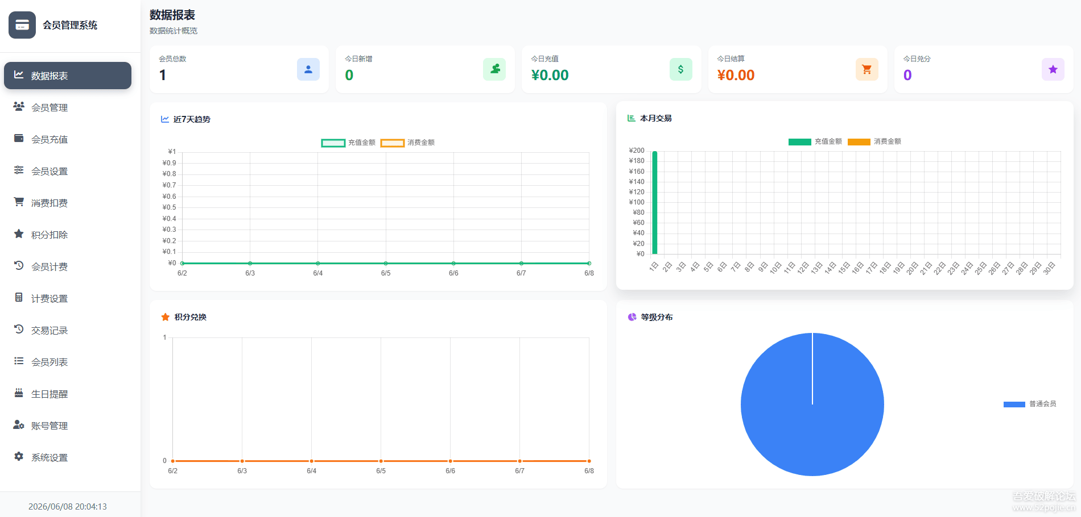Click the 生日提醒 birthday cake icon

[19, 393]
